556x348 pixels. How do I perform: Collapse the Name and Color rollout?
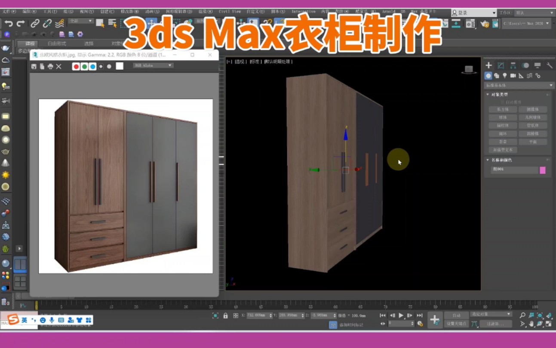click(x=488, y=160)
